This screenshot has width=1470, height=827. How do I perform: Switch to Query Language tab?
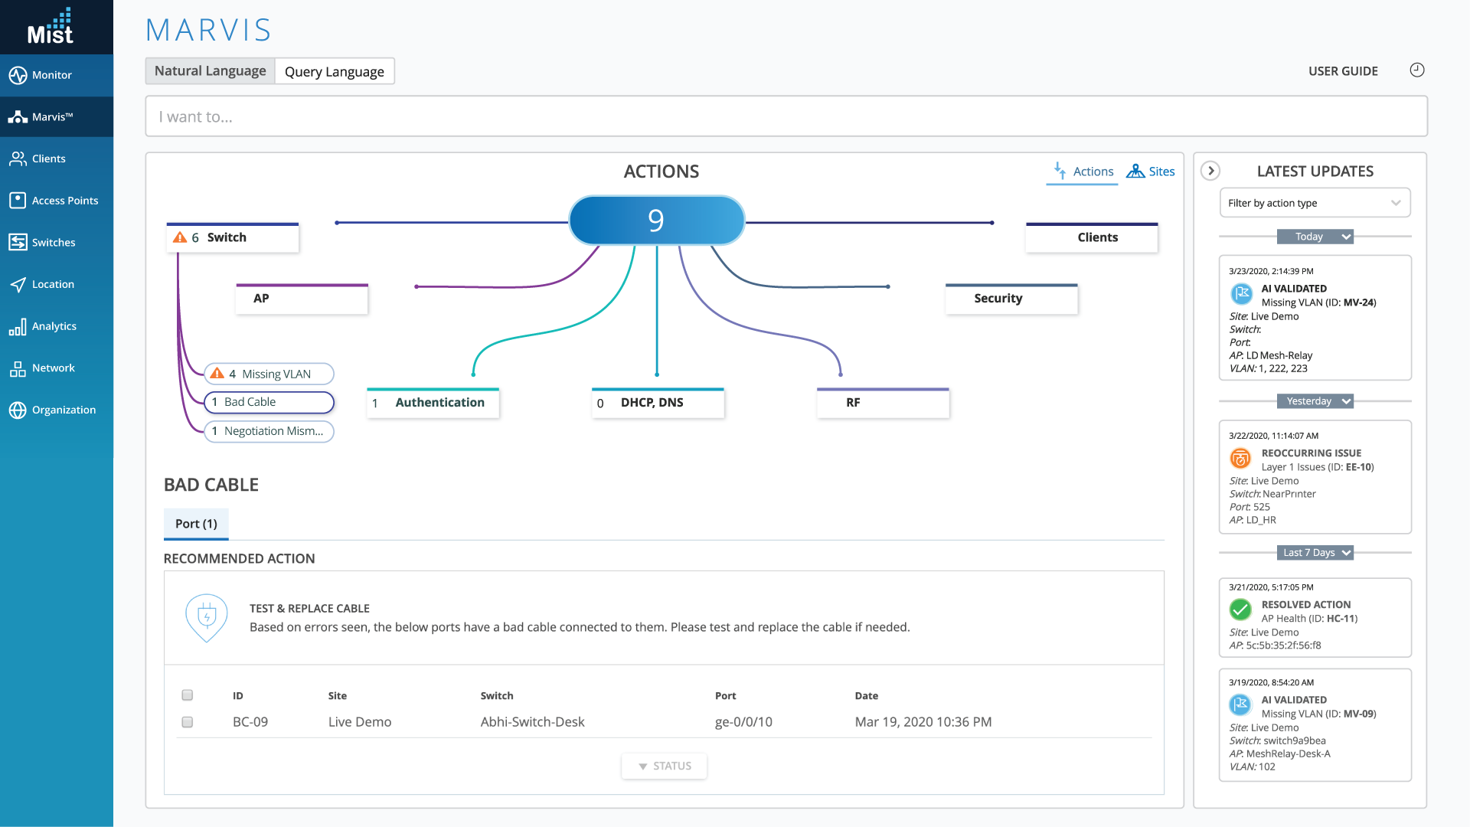pos(334,71)
